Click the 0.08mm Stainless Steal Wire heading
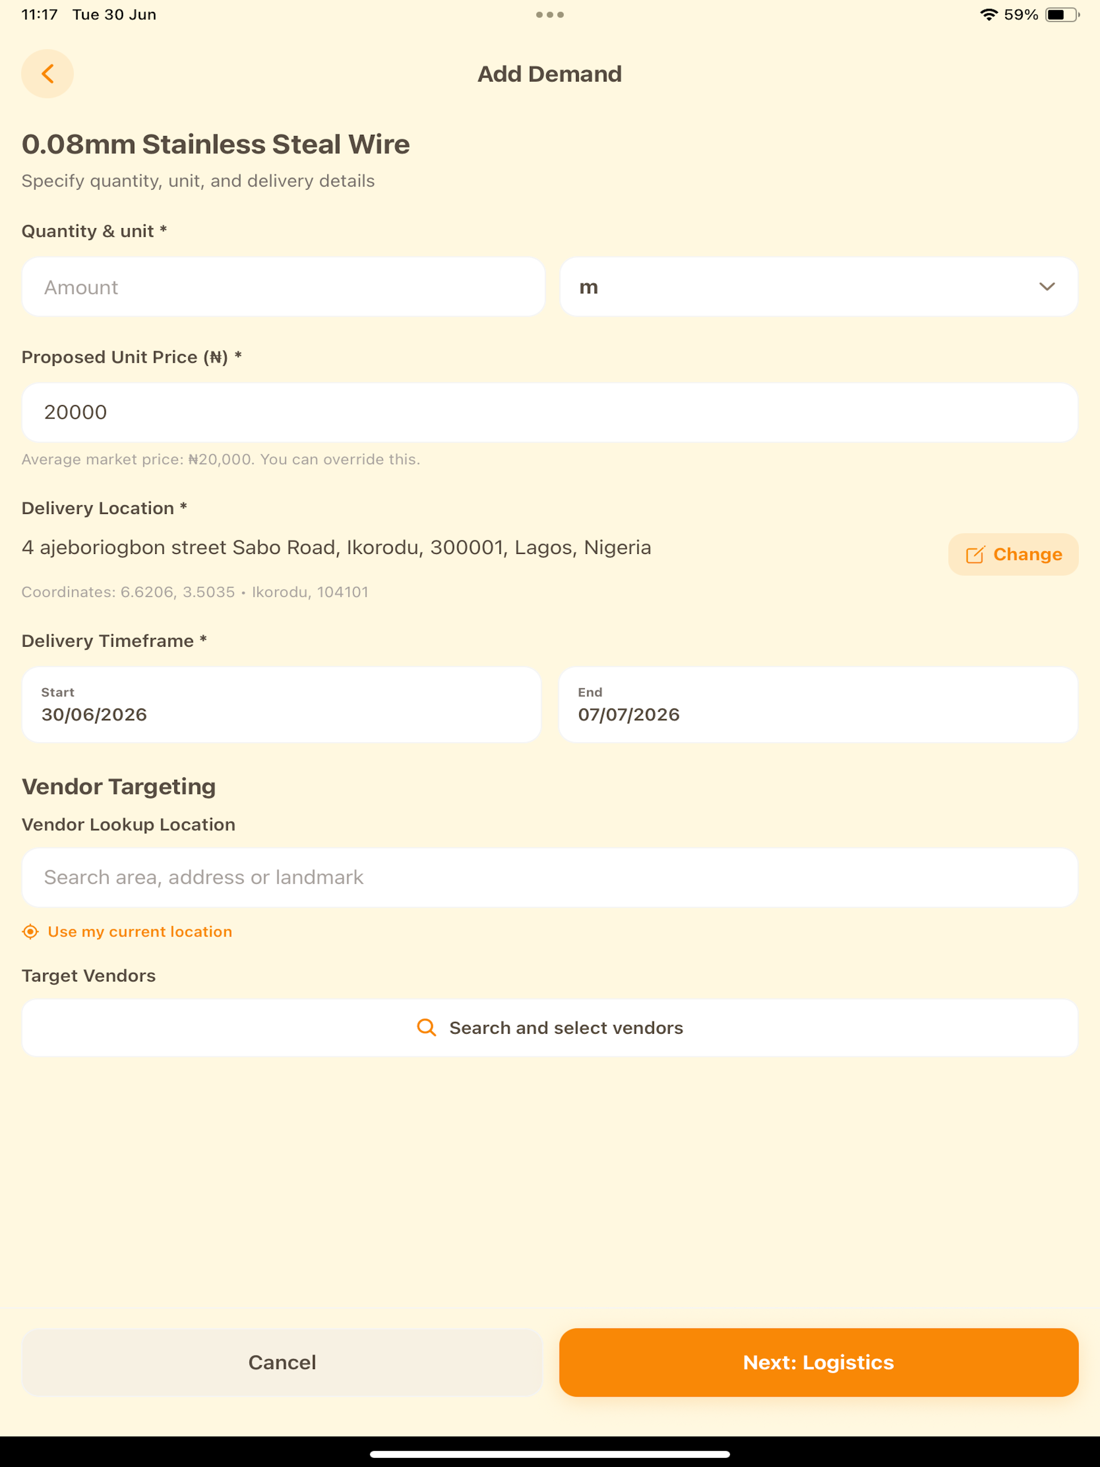Image resolution: width=1100 pixels, height=1467 pixels. point(215,144)
